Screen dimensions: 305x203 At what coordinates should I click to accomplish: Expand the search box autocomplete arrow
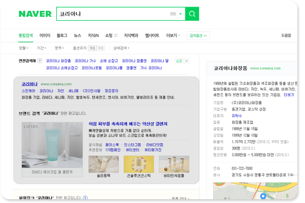(180, 14)
